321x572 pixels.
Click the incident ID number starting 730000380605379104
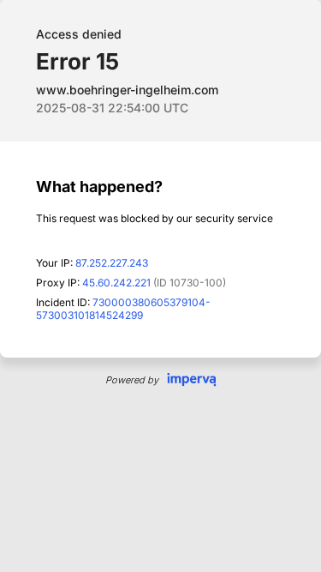coord(151,303)
